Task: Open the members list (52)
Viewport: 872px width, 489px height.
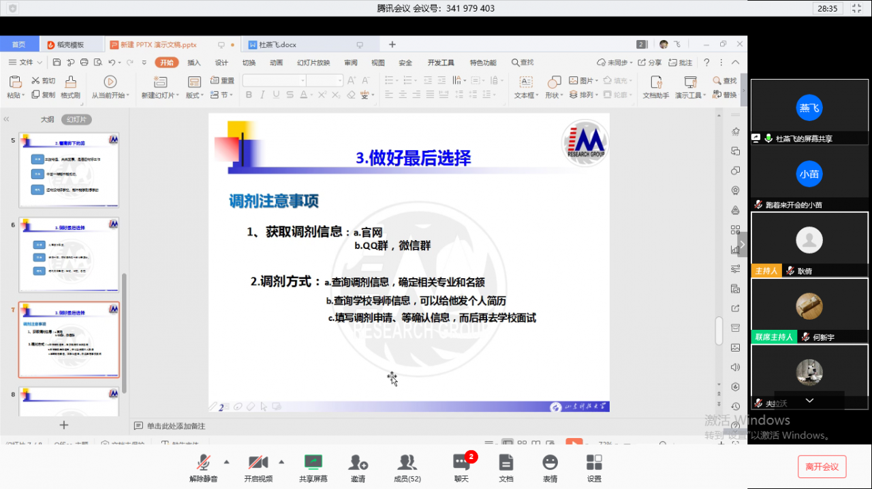Action: pyautogui.click(x=407, y=468)
